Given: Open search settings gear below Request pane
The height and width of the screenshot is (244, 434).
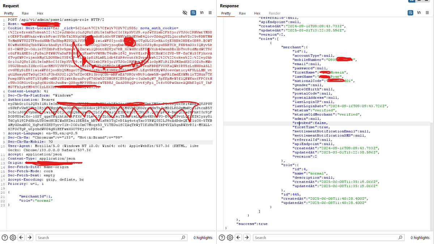Looking at the screenshot, I should pos(13,237).
